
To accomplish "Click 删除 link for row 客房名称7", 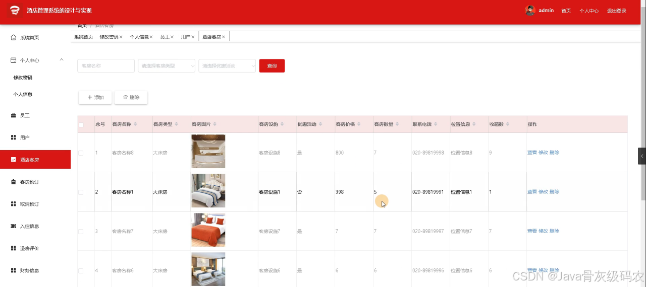I will [554, 231].
